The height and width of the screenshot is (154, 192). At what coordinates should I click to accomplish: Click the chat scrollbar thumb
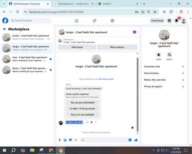coord(137,95)
